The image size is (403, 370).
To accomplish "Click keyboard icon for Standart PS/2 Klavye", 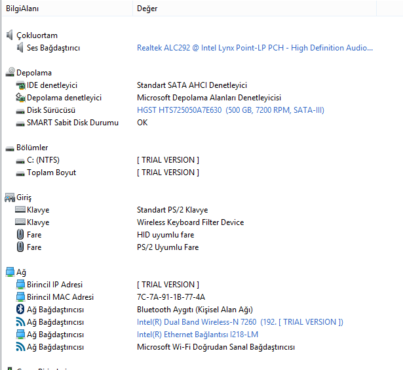I will click(x=20, y=210).
